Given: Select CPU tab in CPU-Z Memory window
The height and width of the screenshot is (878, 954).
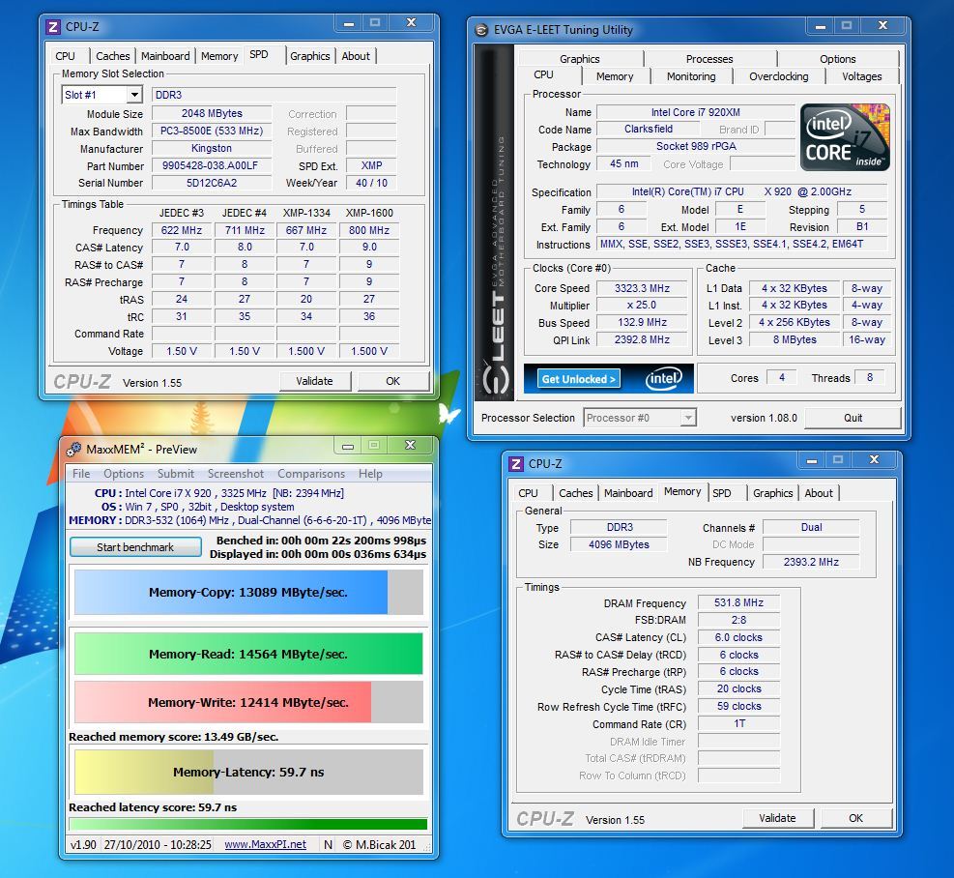Looking at the screenshot, I should click(x=528, y=493).
